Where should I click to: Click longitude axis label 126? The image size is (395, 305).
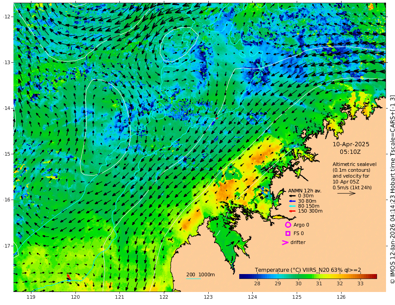pyautogui.click(x=341, y=297)
